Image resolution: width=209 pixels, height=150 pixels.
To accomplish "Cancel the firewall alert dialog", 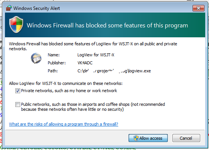I will (186, 138).
